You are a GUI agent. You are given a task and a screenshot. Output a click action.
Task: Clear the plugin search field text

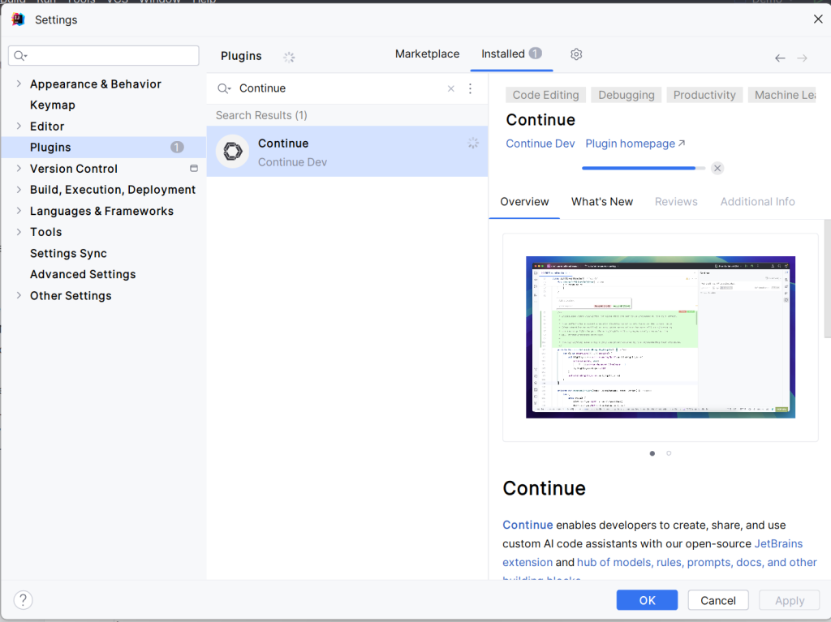(x=451, y=88)
